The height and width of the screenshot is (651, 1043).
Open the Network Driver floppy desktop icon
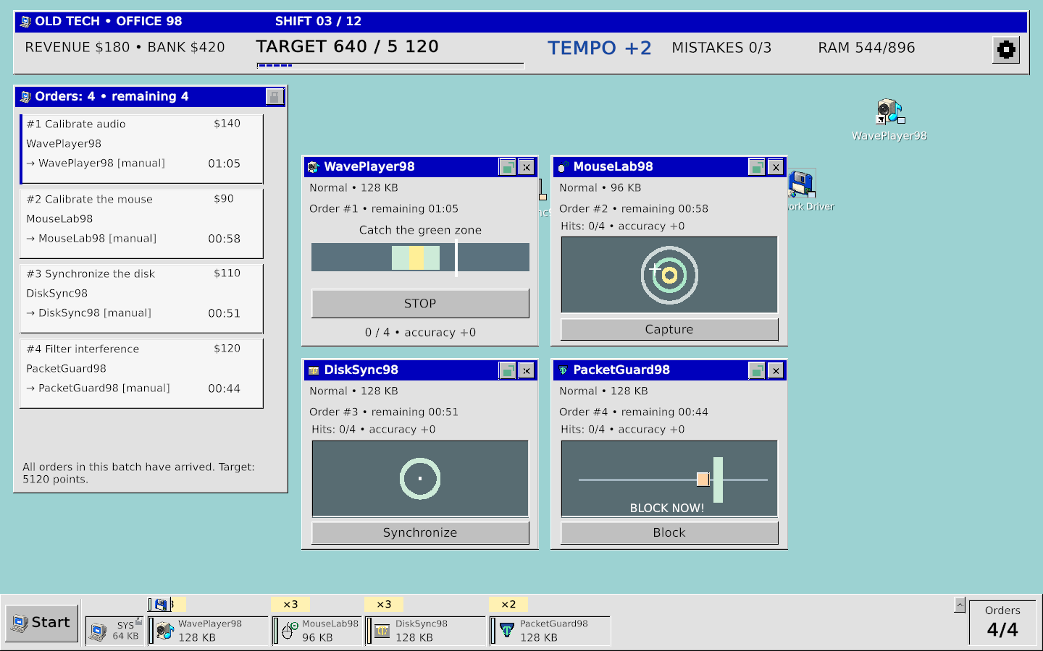803,191
